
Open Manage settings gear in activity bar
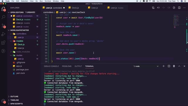coord(3,101)
